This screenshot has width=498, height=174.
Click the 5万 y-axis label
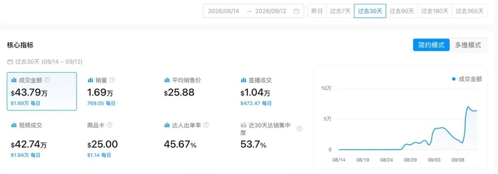coord(327,119)
